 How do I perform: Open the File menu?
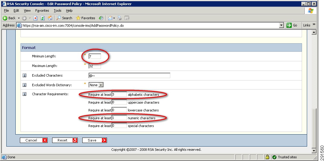tap(6, 11)
